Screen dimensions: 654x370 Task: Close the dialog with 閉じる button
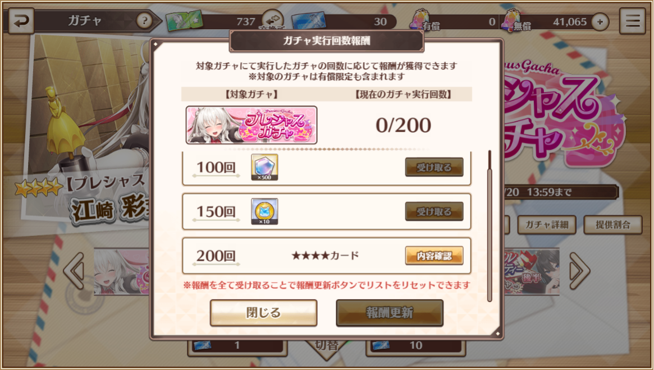(263, 312)
